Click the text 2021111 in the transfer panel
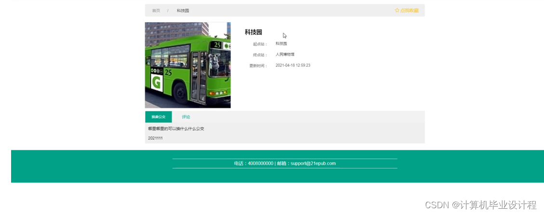The width and height of the screenshot is (544, 214). pyautogui.click(x=155, y=138)
